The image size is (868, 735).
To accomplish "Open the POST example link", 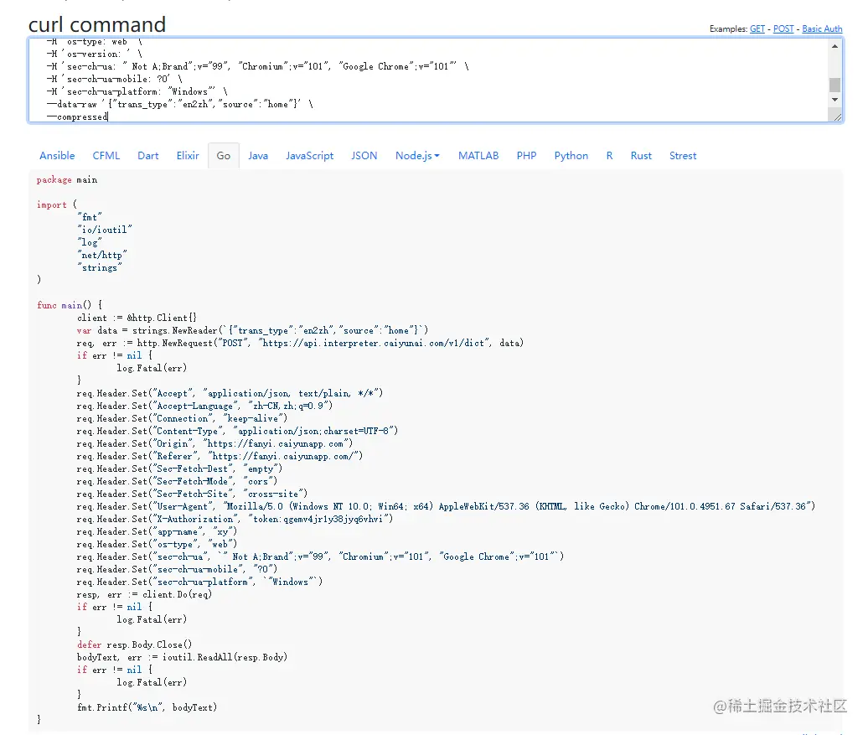I will tap(783, 28).
